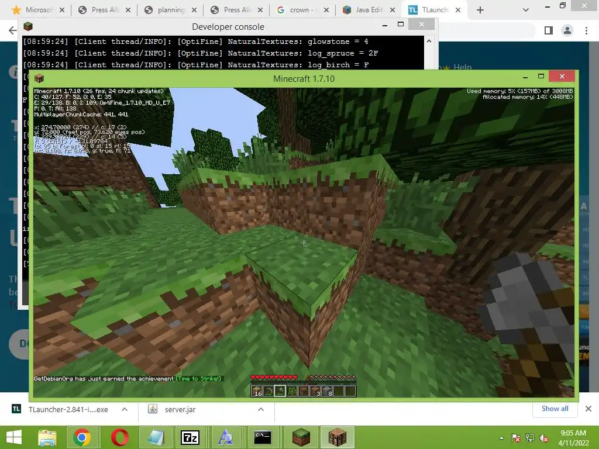Select the planks stack of 16 in hotbar
Screen dimensions: 599x449
257,391
